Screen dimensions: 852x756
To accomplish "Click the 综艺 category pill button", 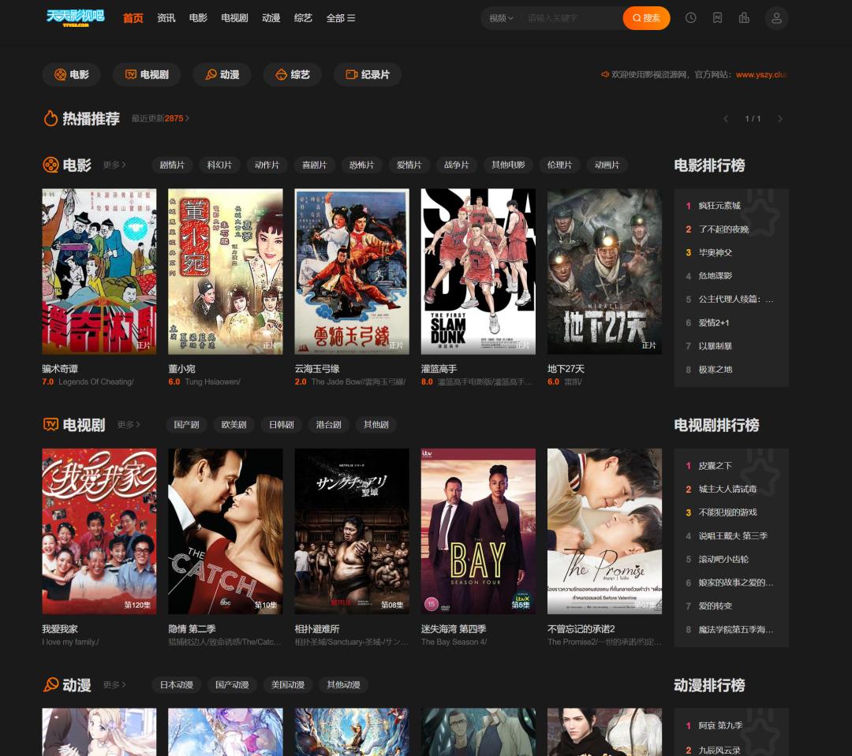I will (x=293, y=74).
